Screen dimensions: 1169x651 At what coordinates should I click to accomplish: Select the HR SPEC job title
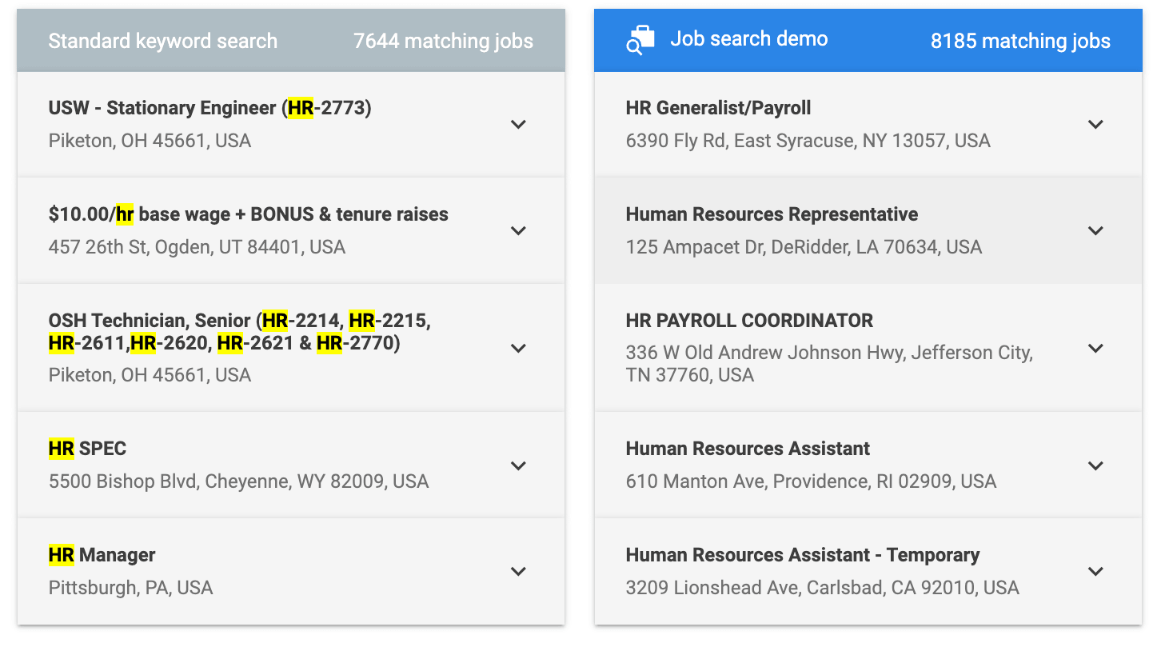pos(88,449)
